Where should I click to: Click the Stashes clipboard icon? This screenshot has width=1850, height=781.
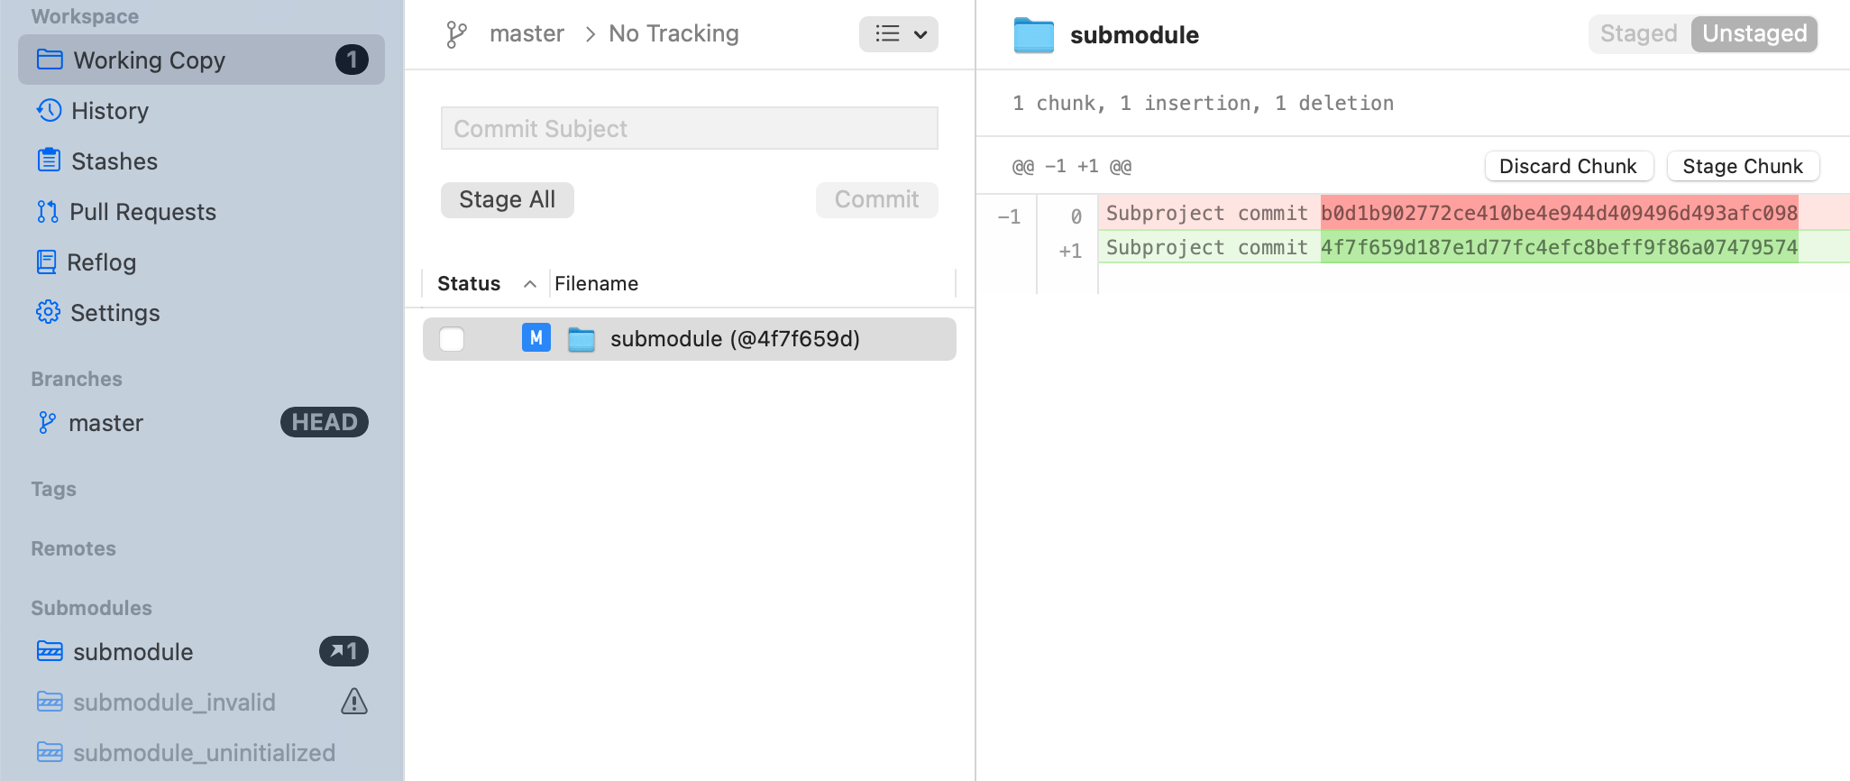click(x=49, y=161)
